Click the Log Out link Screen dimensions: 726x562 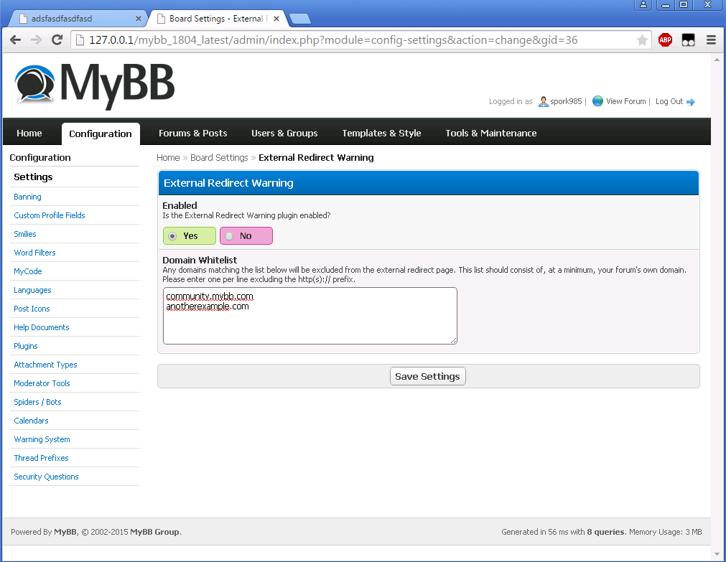(x=669, y=101)
